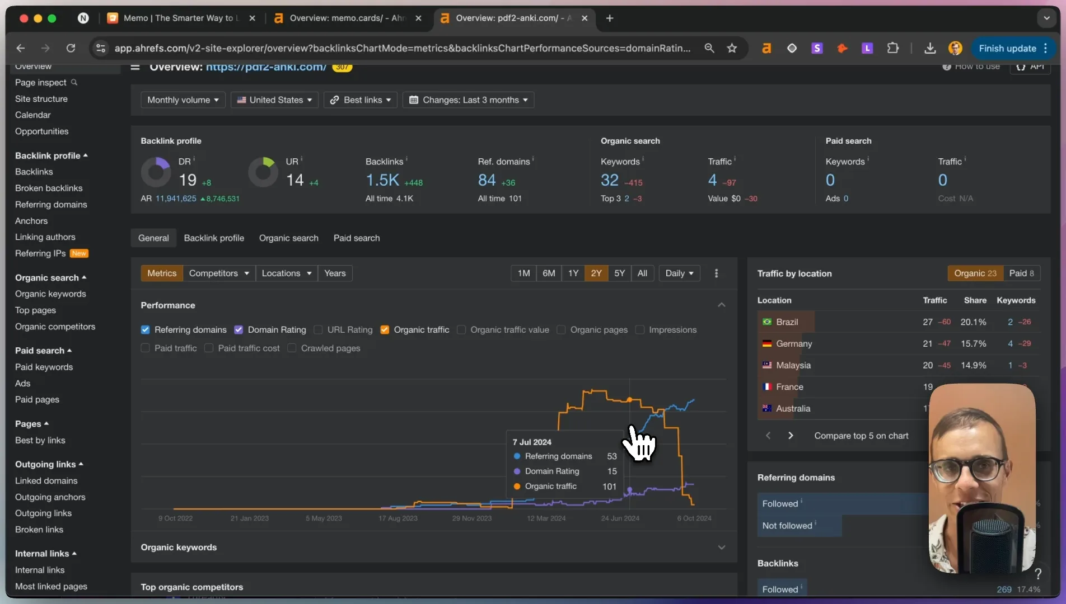Open the help question mark icon
Image resolution: width=1066 pixels, height=604 pixels.
[x=1038, y=573]
